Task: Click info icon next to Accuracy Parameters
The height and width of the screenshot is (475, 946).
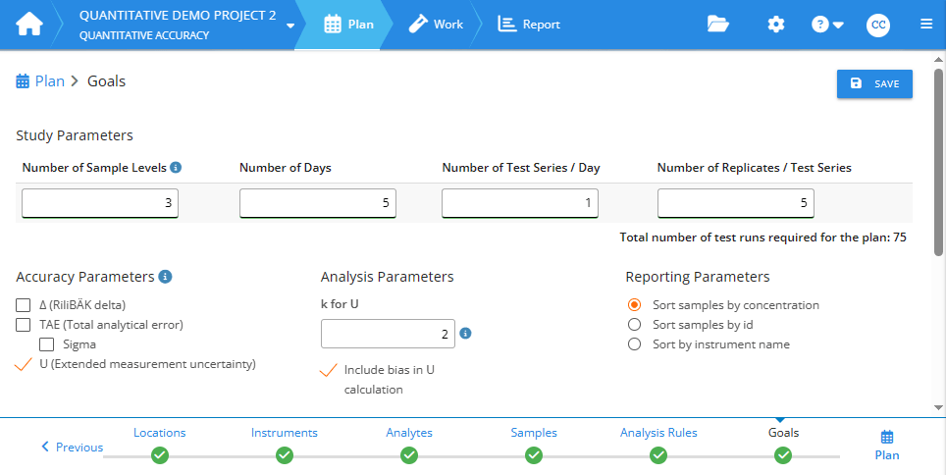Action: coord(166,277)
